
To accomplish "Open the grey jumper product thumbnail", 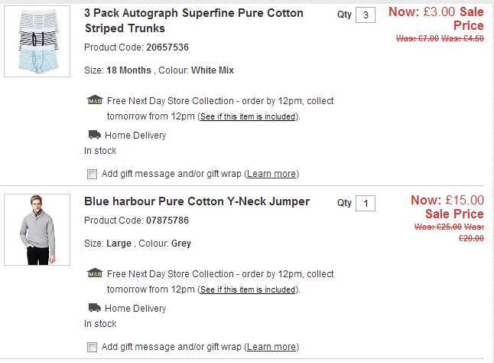I will point(37,230).
